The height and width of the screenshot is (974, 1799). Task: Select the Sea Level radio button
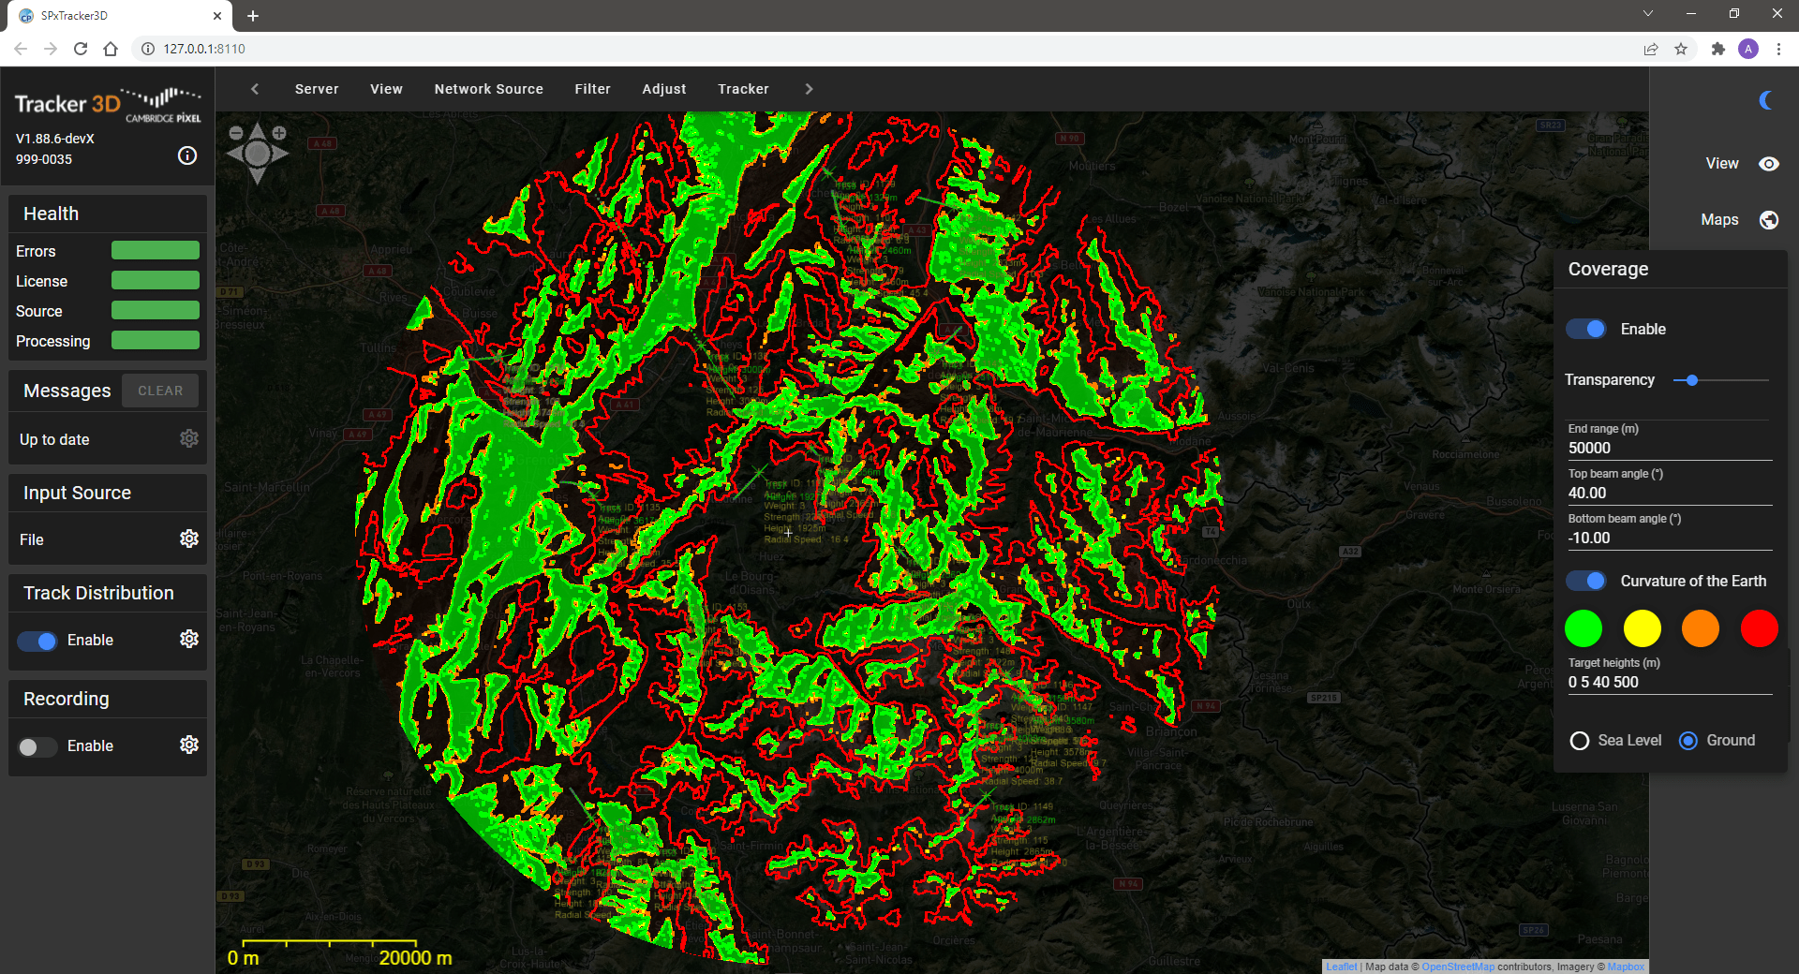[1580, 741]
